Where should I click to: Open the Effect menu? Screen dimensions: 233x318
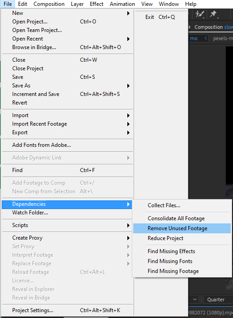[97, 4]
